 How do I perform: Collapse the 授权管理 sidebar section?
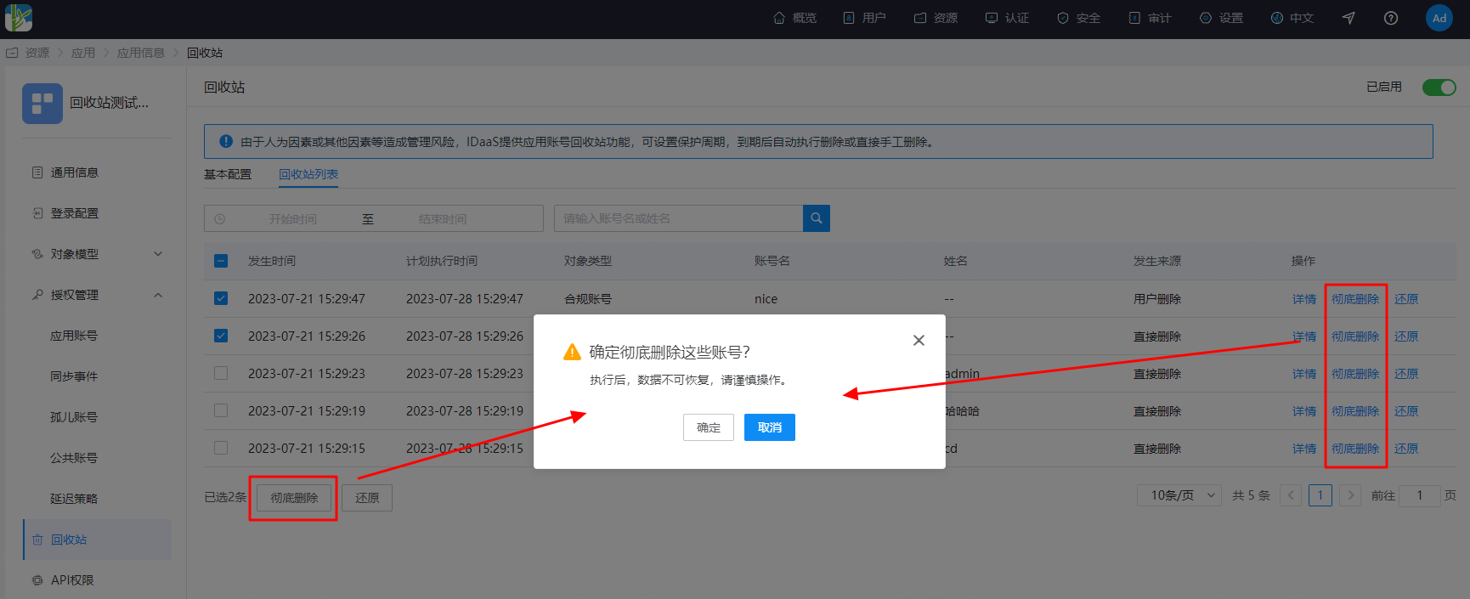pos(97,295)
